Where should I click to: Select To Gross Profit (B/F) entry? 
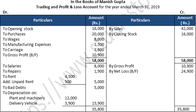point(20,55)
